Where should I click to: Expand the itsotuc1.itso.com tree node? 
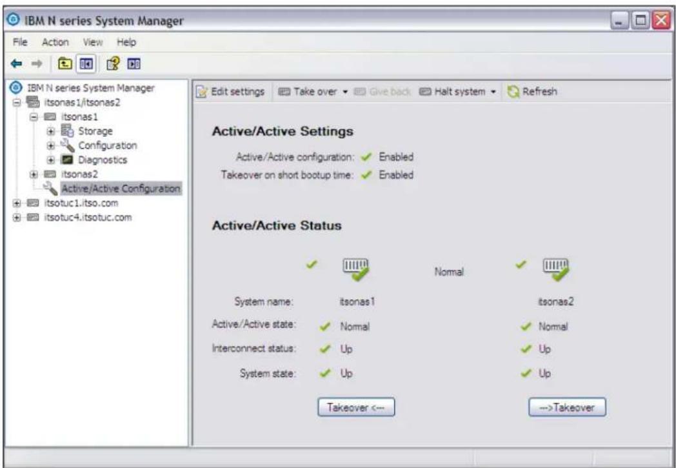(x=17, y=203)
